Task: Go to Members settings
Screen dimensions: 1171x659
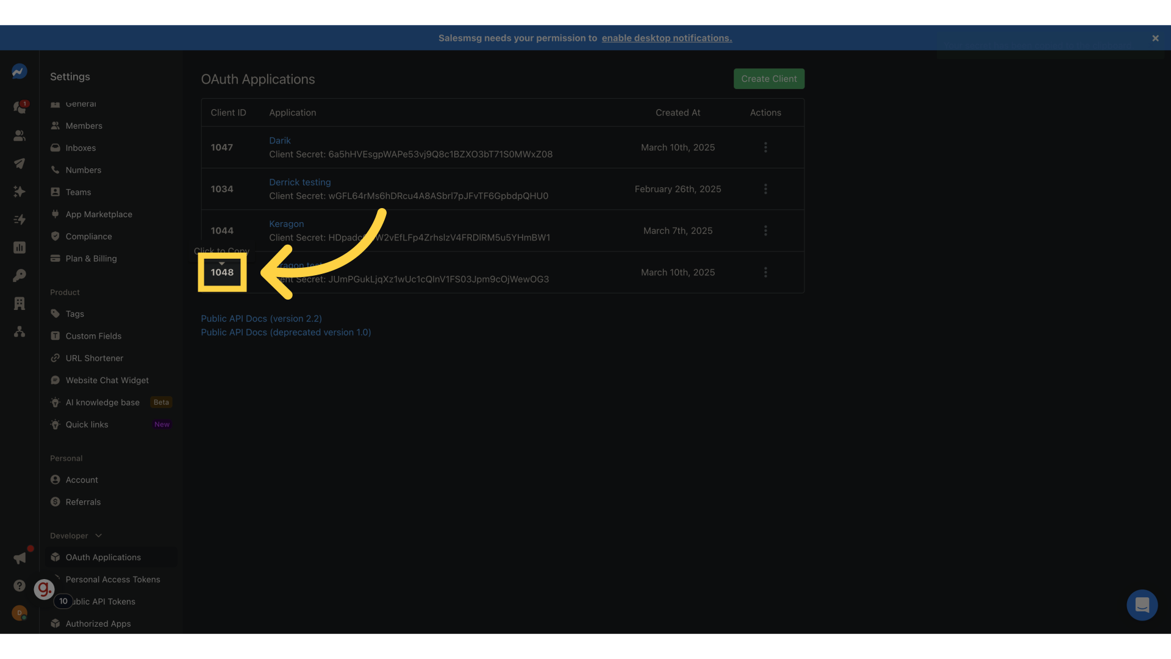Action: click(84, 126)
